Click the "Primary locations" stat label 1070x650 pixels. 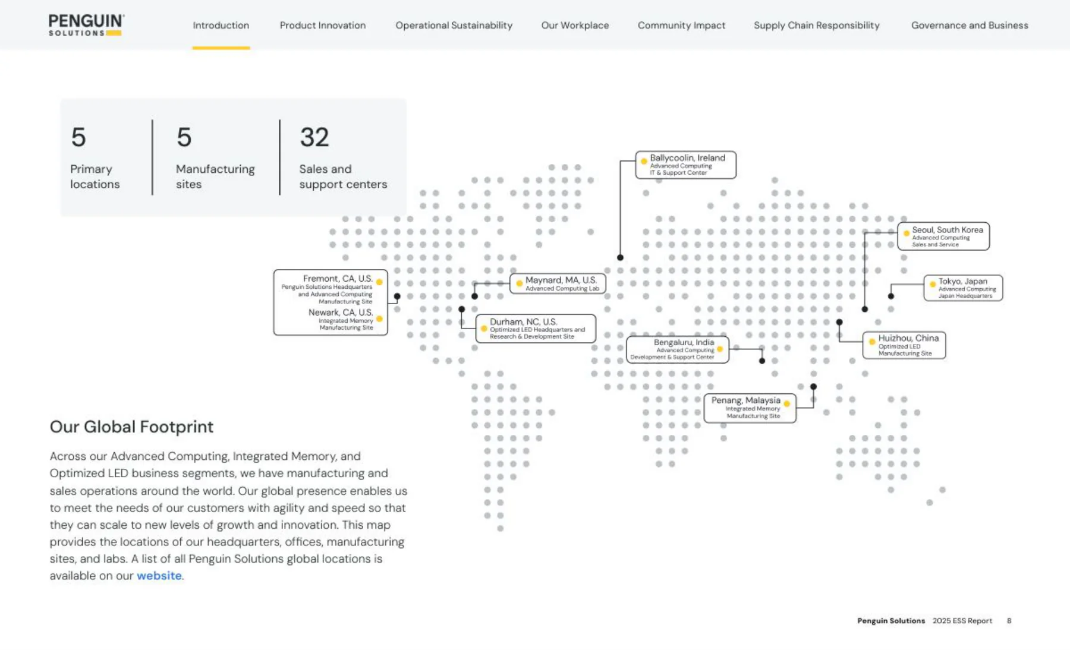(x=95, y=176)
